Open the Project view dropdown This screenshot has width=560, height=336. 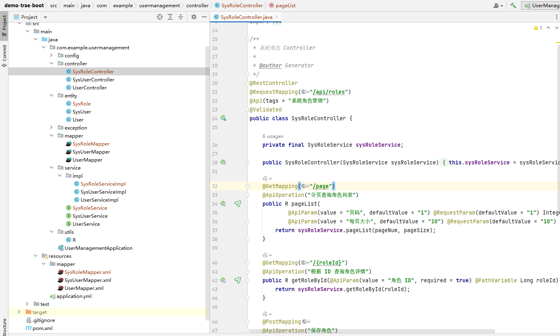click(x=45, y=17)
